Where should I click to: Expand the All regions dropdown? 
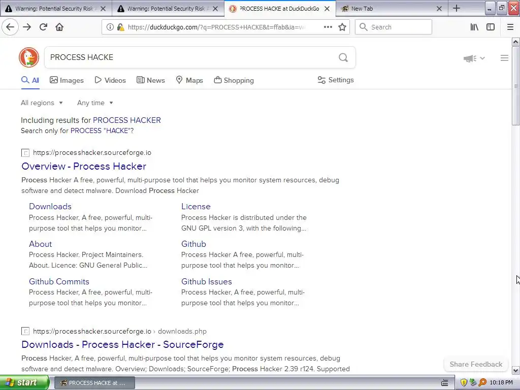[42, 103]
